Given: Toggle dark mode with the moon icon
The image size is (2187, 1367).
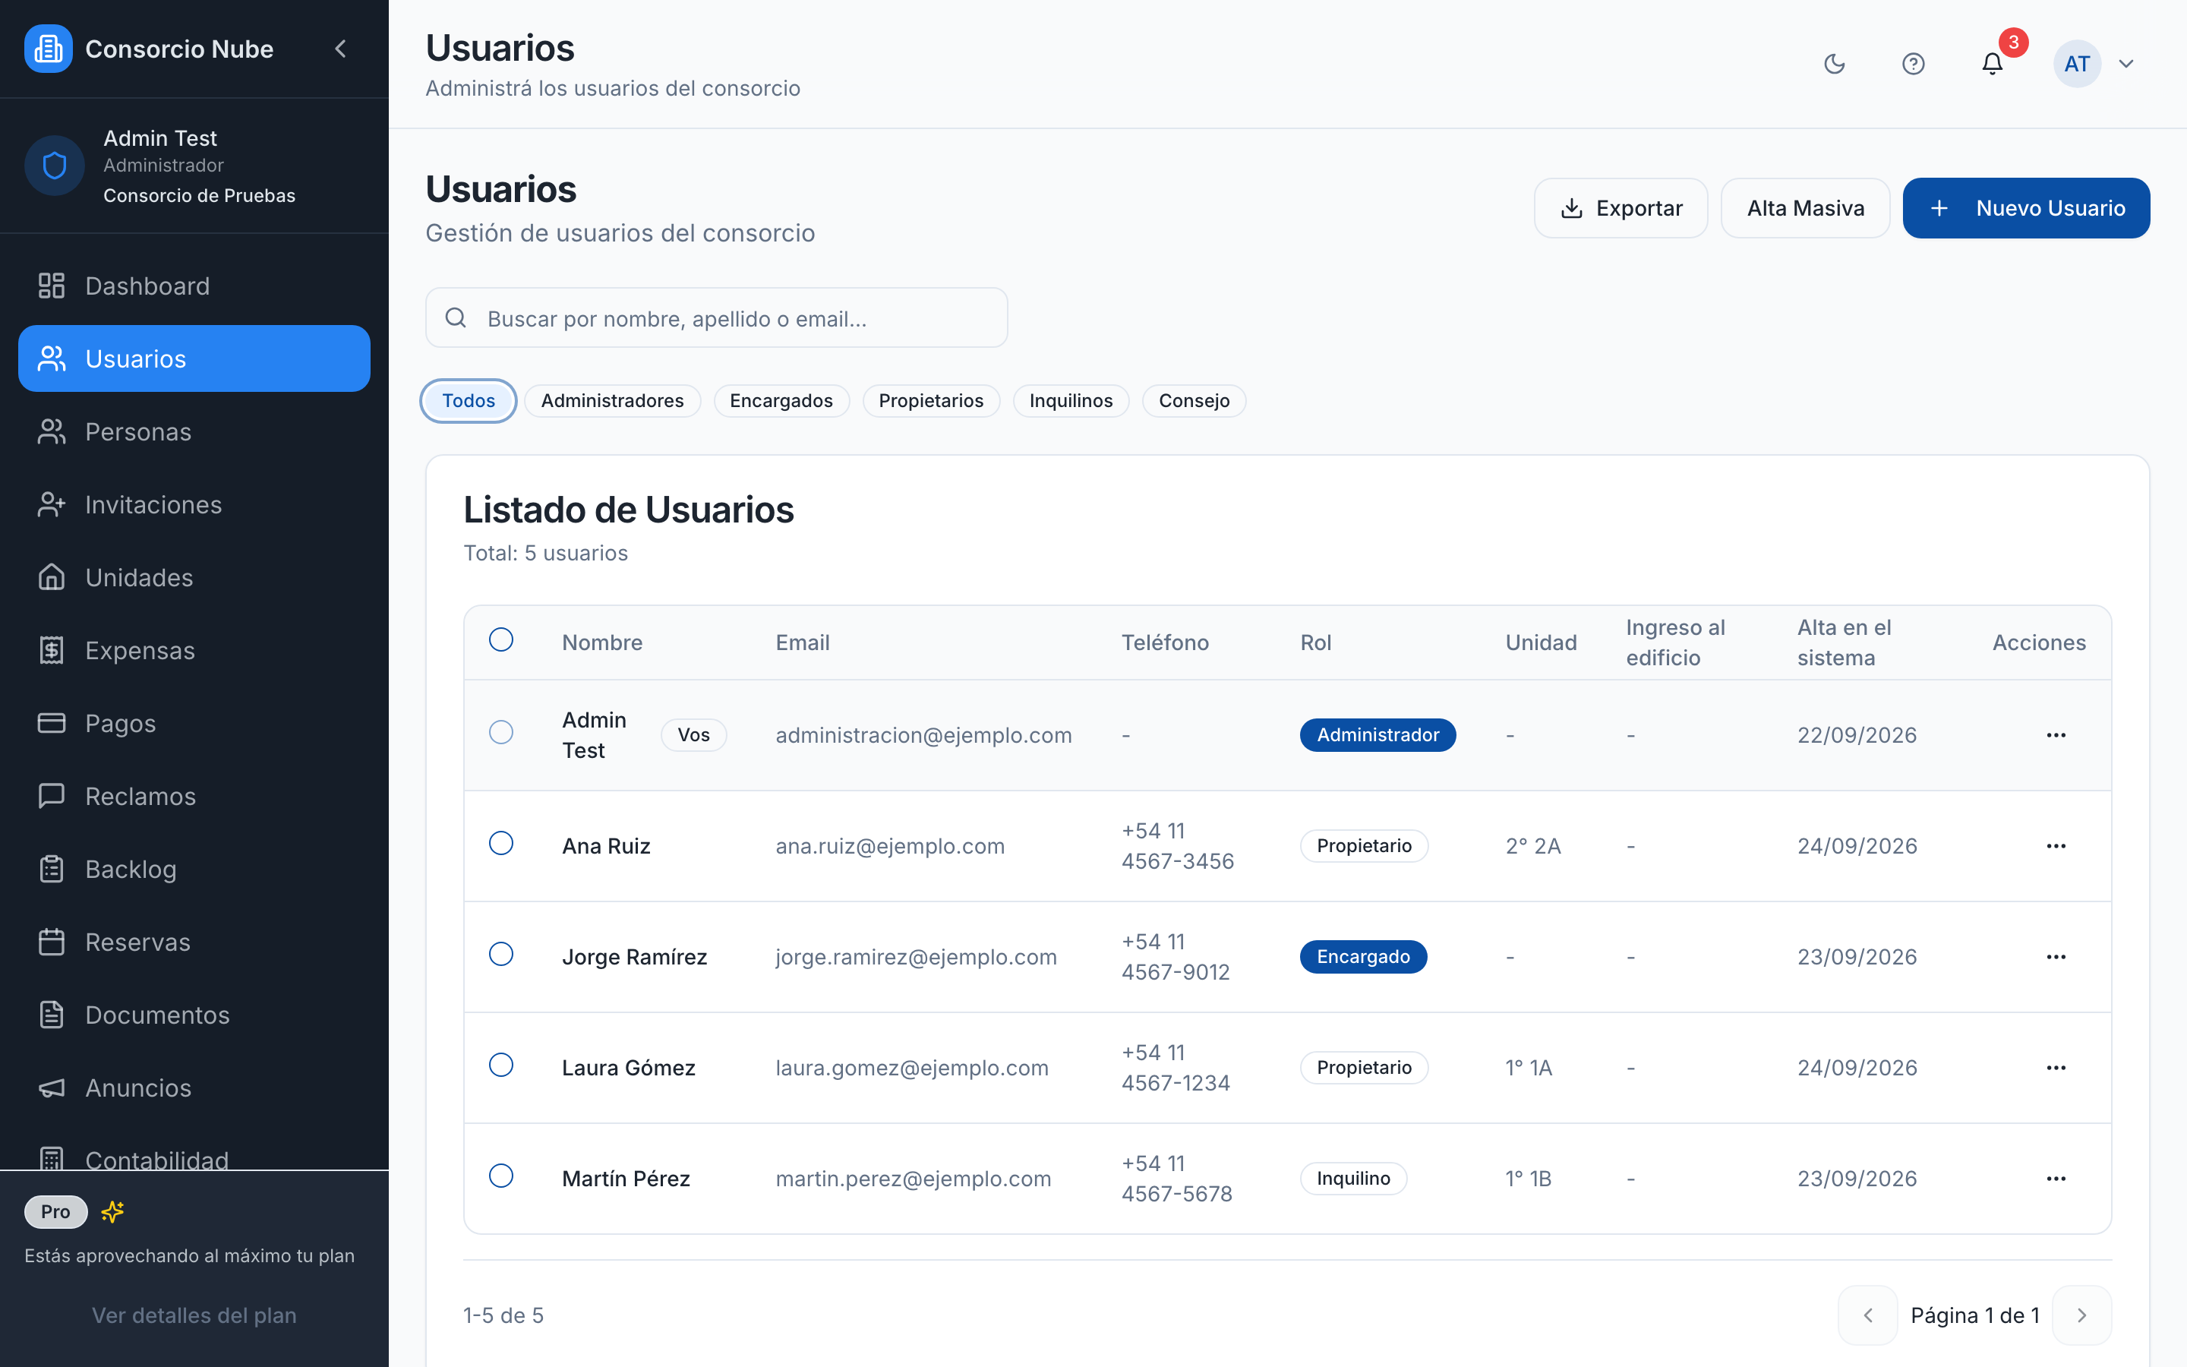Looking at the screenshot, I should coord(1834,63).
